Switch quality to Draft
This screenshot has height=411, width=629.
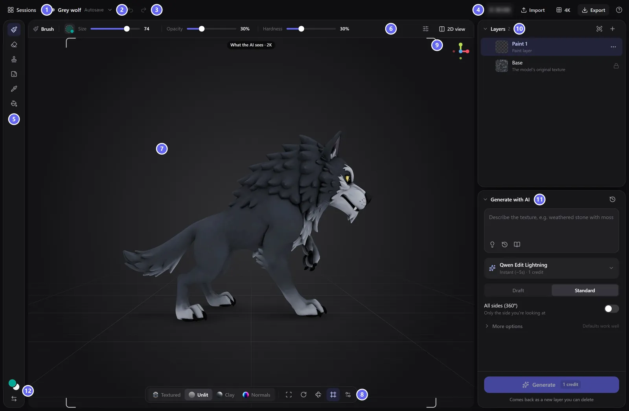[x=518, y=290]
